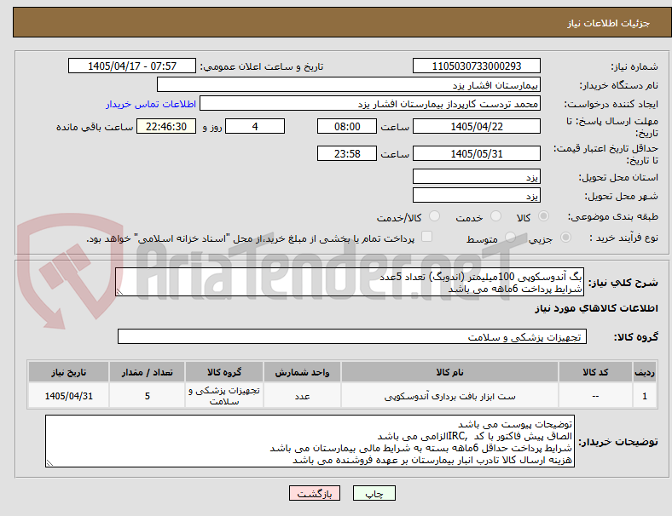Click the unit cell عدد

point(302,396)
